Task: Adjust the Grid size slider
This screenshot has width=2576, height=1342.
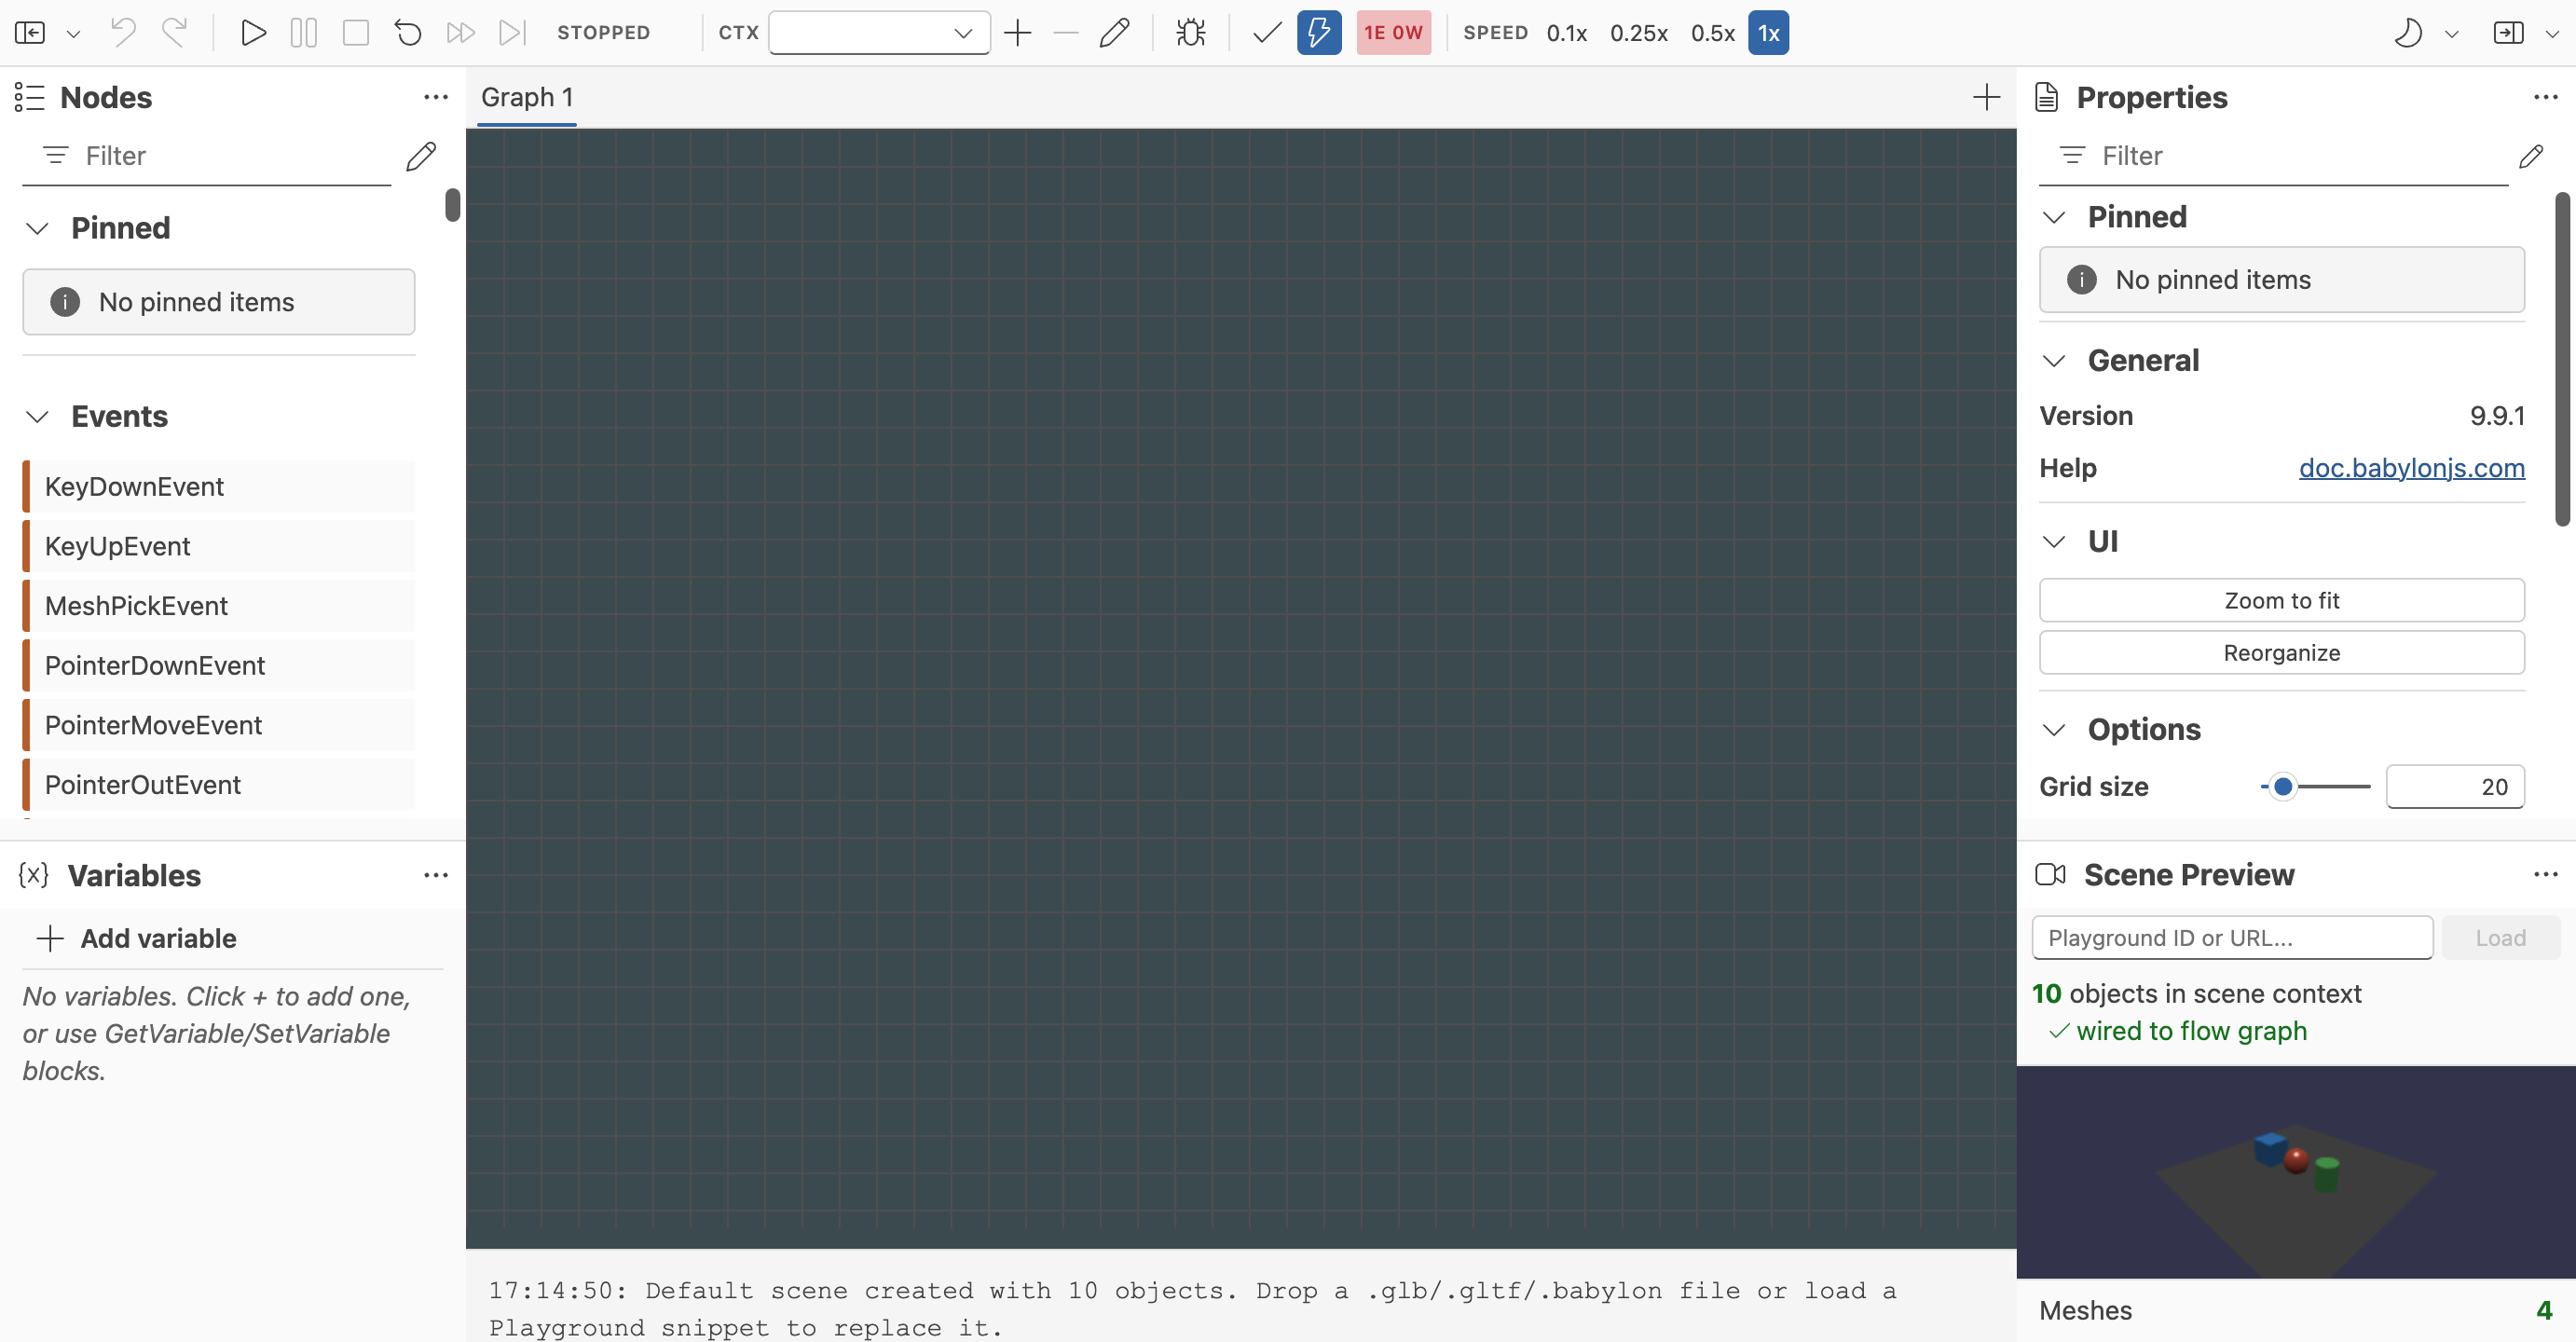Action: pyautogui.click(x=2314, y=787)
